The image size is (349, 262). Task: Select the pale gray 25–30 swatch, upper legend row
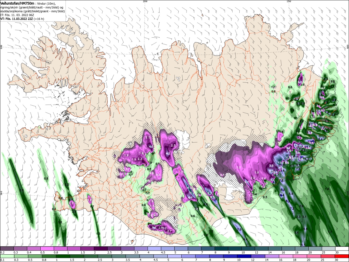(329, 249)
